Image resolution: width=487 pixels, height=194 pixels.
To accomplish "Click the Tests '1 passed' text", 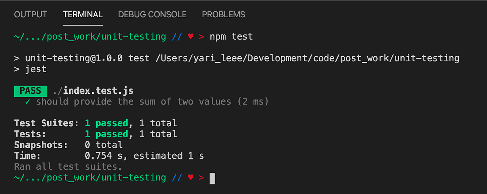I will [x=106, y=134].
